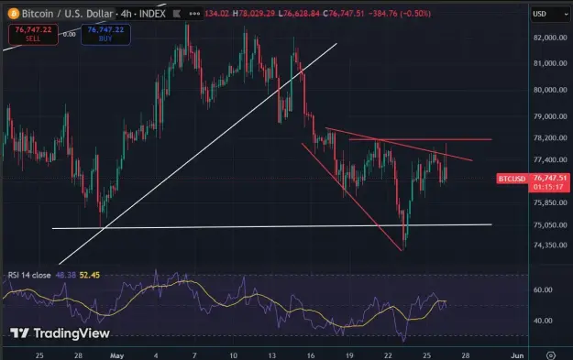This screenshot has width=573, height=360.
Task: Click the orange Bitcoin symbol logo
Action: point(14,14)
